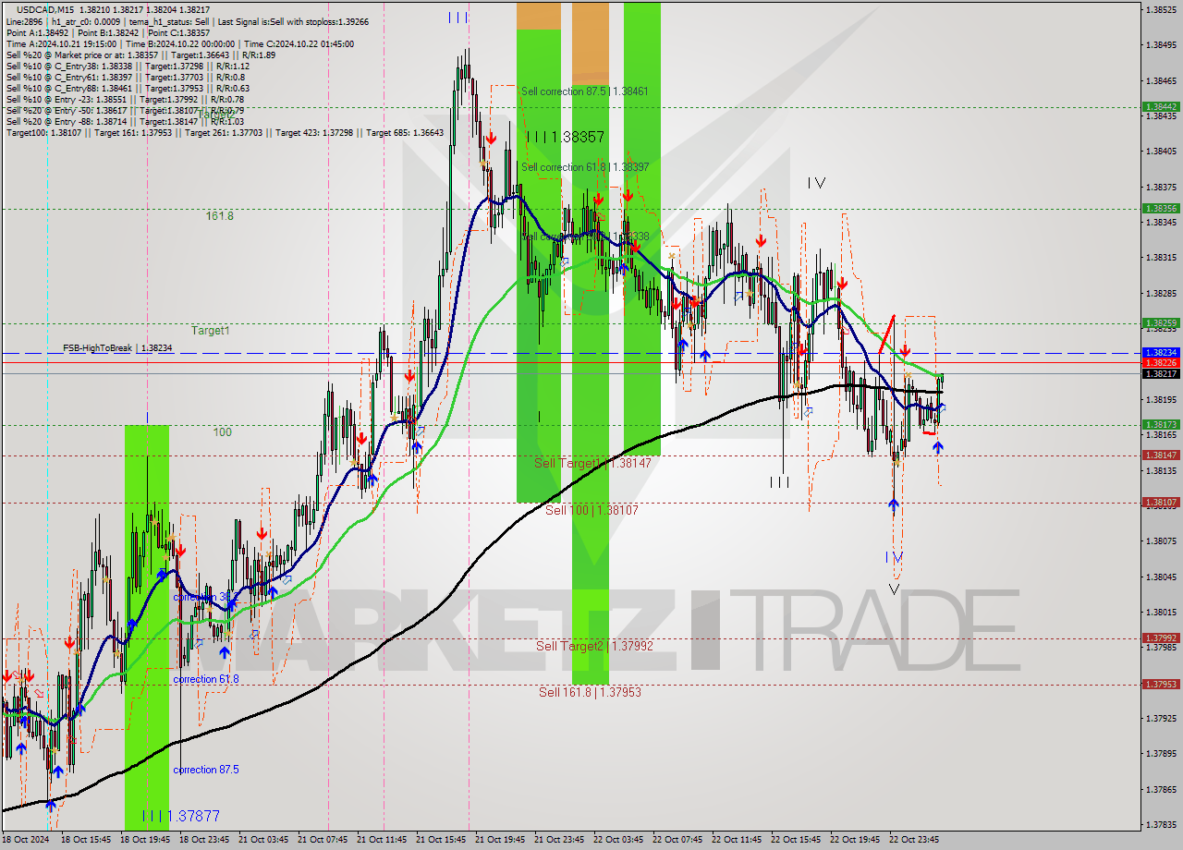Click the red 1.37992 price tag
This screenshot has width=1183, height=850.
tap(1161, 638)
